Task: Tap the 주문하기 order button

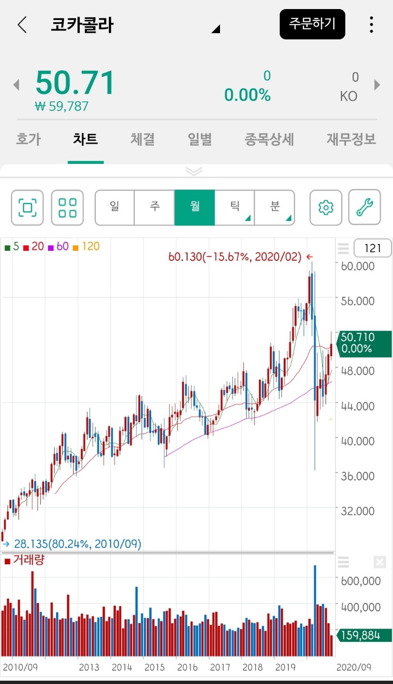Action: click(x=312, y=24)
